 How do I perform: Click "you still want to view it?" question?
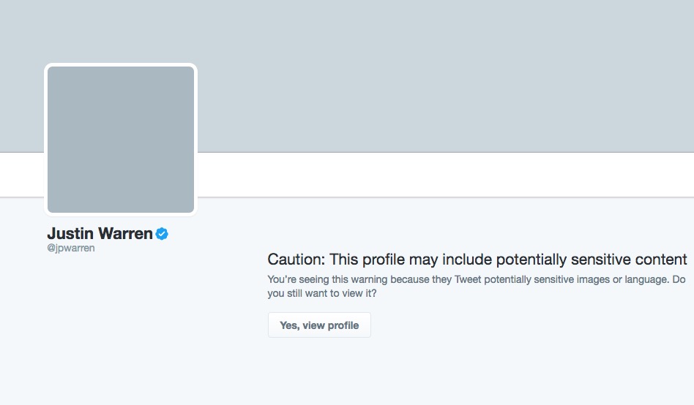[322, 294]
